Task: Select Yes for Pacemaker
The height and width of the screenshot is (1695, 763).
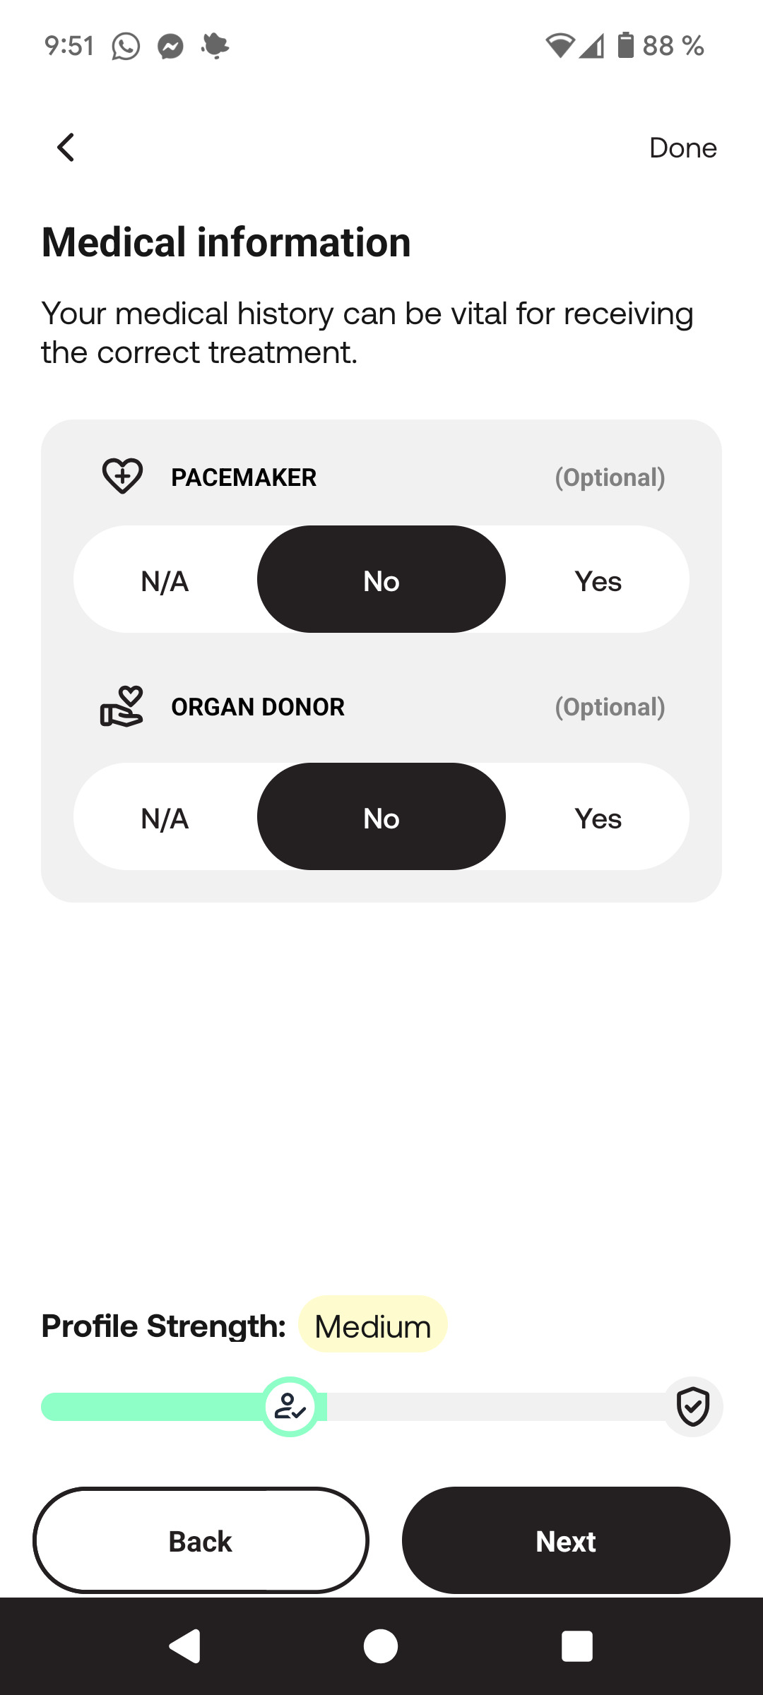Action: coord(598,581)
